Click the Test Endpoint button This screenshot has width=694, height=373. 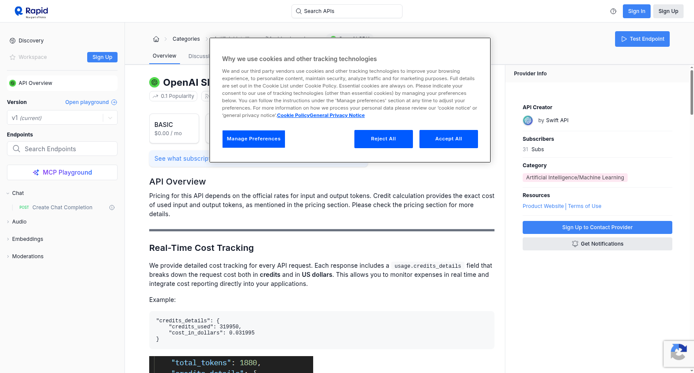(x=642, y=39)
